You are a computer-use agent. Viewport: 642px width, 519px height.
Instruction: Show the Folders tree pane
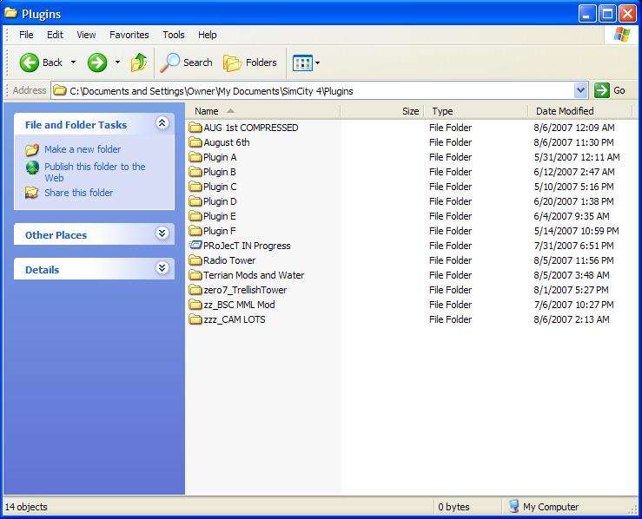[x=250, y=62]
